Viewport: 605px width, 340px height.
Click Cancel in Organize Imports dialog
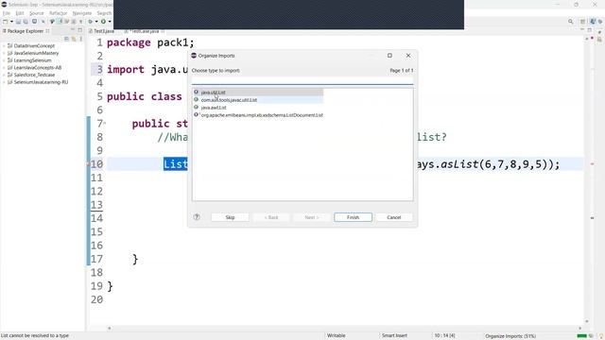pos(394,217)
